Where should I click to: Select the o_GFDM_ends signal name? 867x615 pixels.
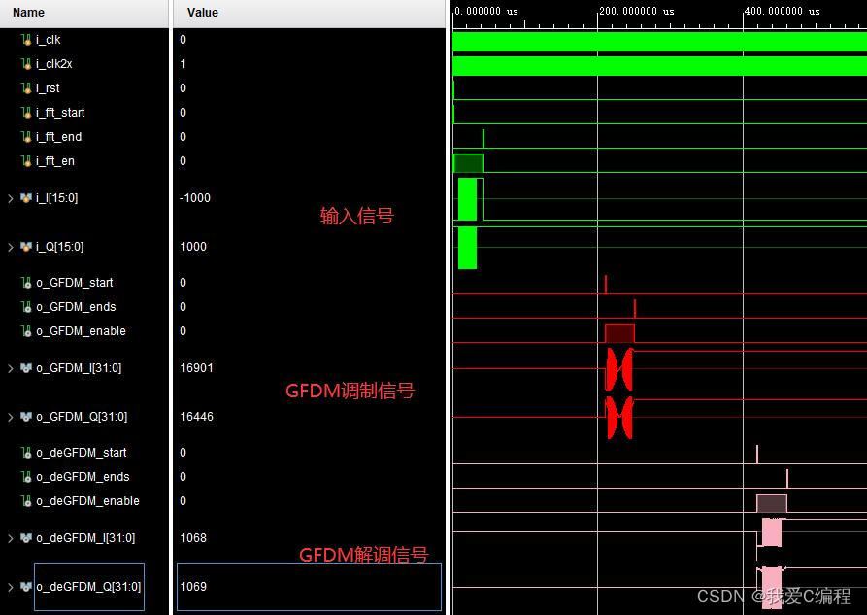coord(76,307)
